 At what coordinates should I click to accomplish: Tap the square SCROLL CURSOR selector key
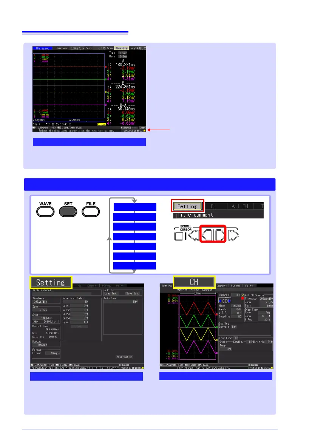[179, 236]
